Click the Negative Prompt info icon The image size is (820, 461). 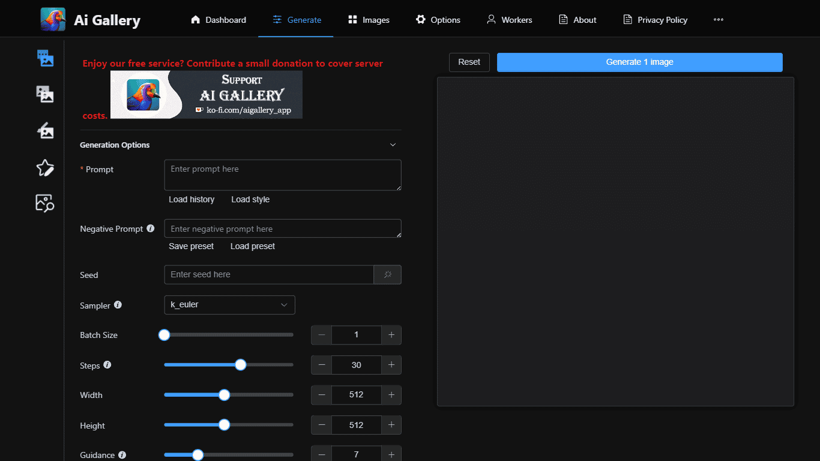coord(151,228)
